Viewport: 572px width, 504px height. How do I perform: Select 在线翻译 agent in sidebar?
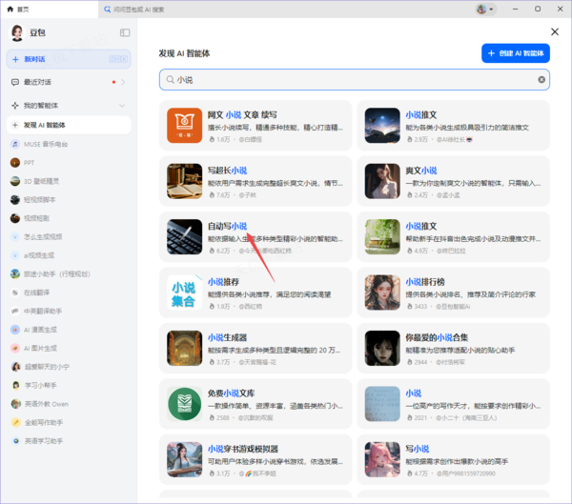pos(37,292)
